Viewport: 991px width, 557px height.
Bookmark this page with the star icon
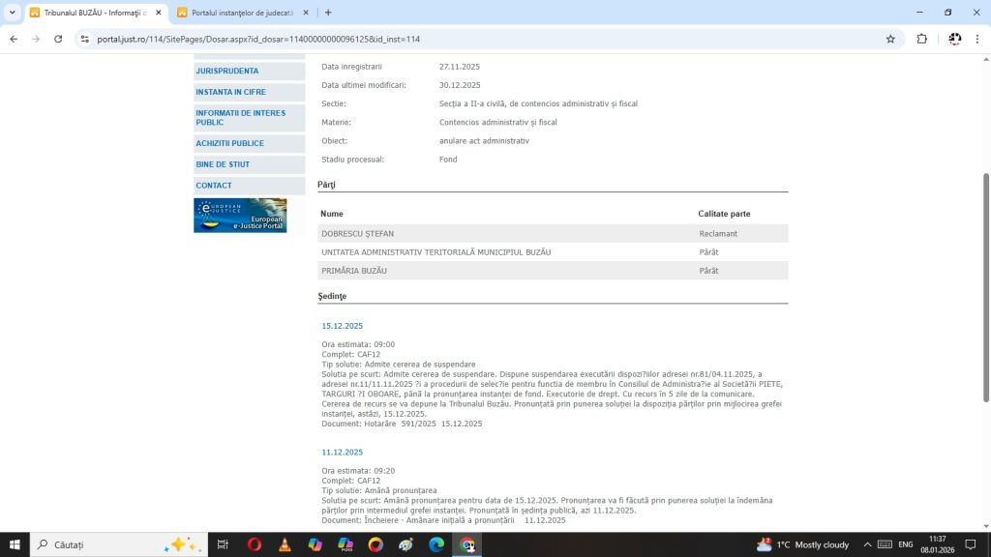coord(890,39)
